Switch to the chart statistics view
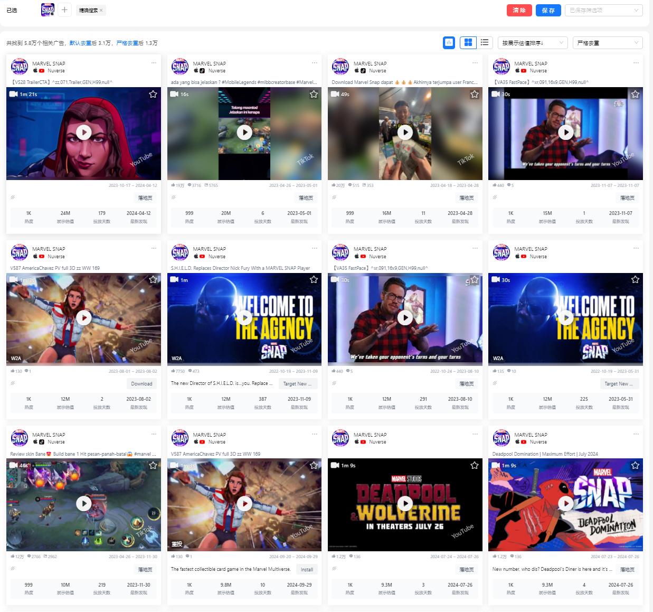 click(449, 42)
